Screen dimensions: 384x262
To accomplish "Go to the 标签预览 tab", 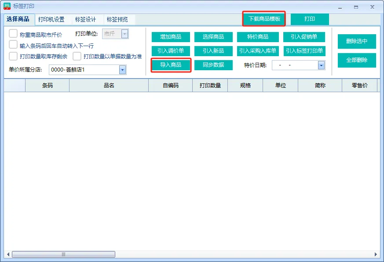I will coord(117,20).
